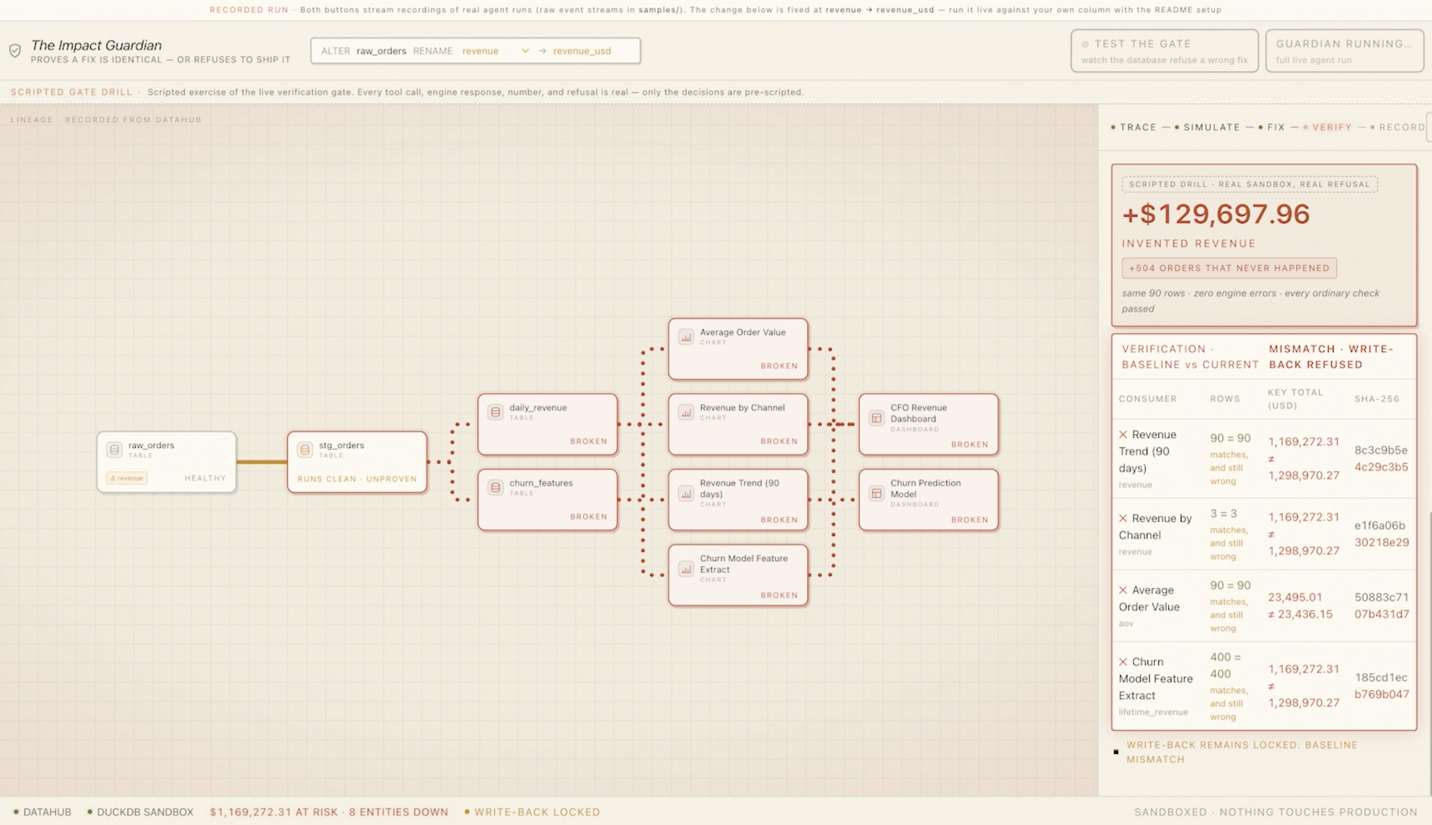Click Broken status on daily_revenue node
Screen dimensions: 1432x825
[x=589, y=441]
